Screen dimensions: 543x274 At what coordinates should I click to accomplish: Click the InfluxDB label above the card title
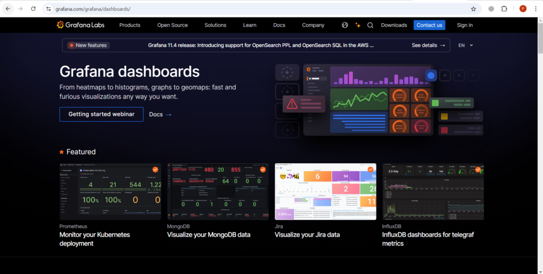tap(392, 227)
